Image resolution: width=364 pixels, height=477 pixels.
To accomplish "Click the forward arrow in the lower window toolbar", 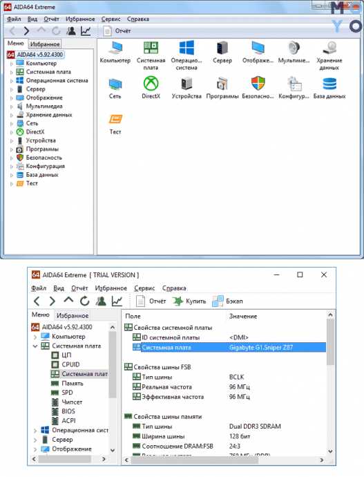I will (52, 301).
